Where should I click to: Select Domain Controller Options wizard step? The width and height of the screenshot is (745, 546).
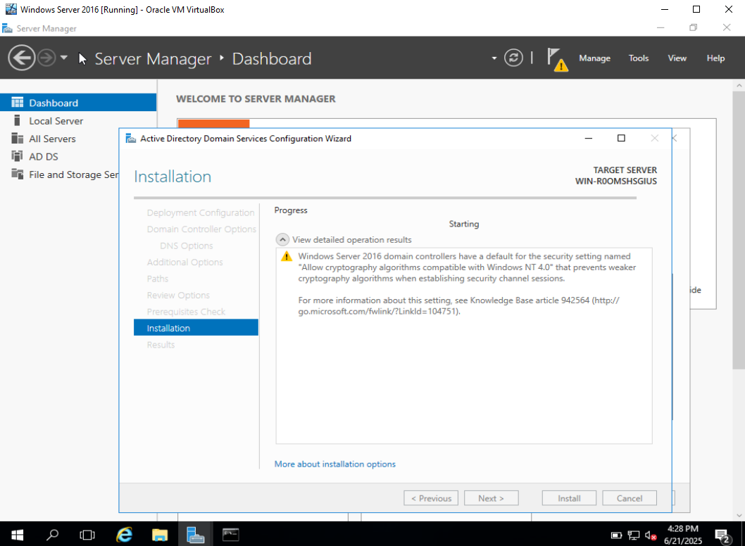click(x=201, y=229)
